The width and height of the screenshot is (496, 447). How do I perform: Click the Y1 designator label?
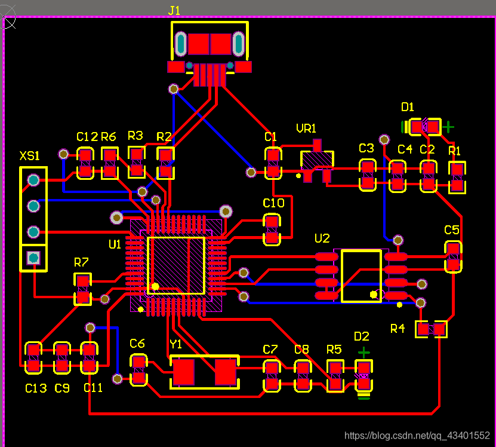click(x=175, y=344)
